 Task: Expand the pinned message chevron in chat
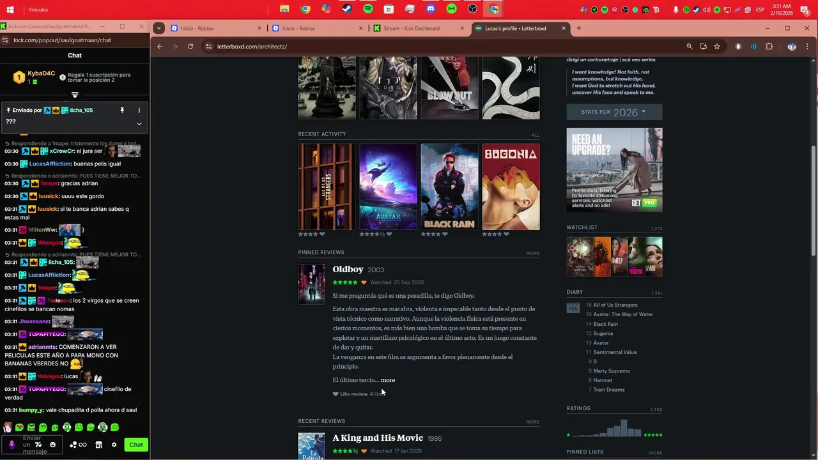139,123
